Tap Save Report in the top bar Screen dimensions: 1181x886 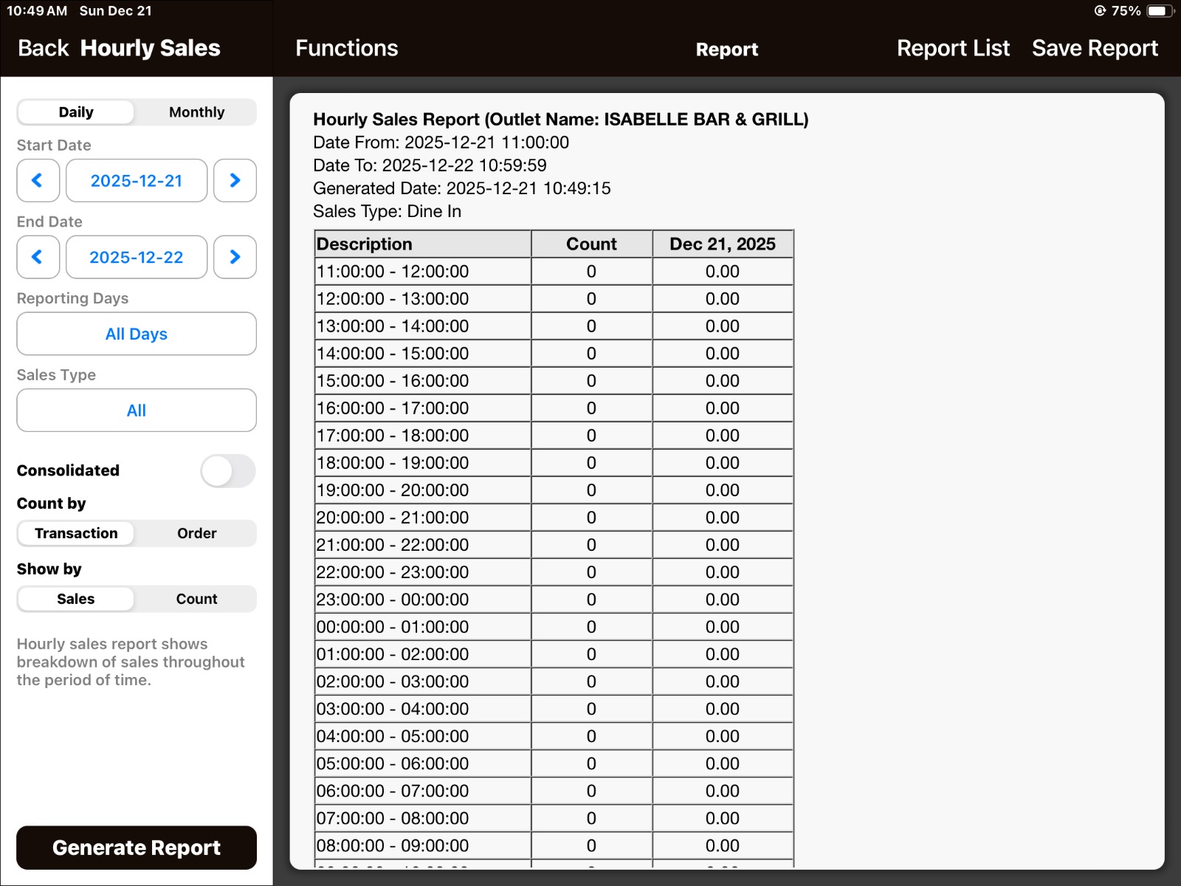[x=1095, y=48]
